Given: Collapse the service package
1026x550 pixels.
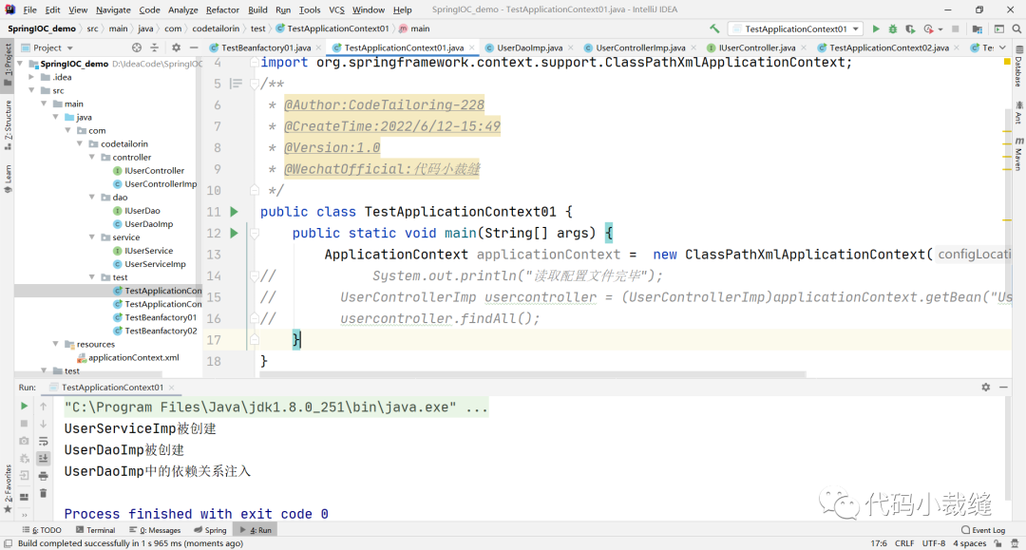Looking at the screenshot, I should 92,237.
